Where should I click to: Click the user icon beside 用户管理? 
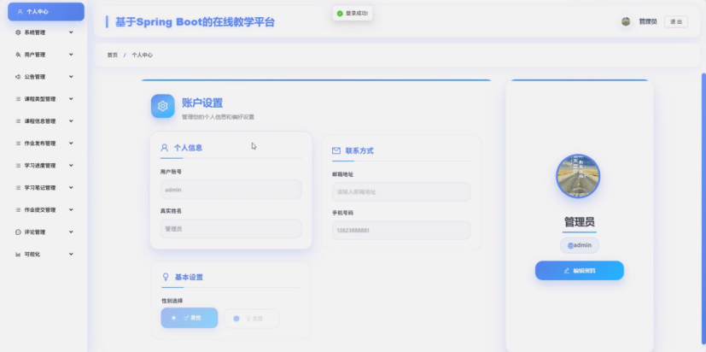(x=18, y=55)
